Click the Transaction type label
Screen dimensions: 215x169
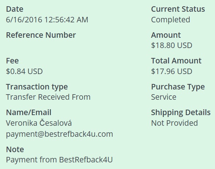click(37, 87)
